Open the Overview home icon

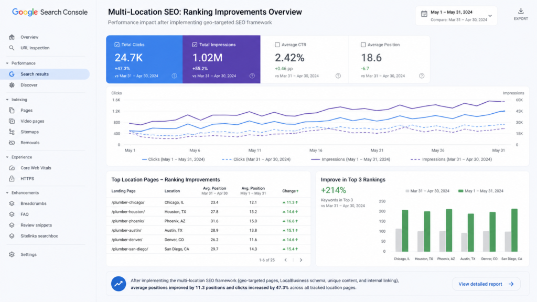[12, 37]
